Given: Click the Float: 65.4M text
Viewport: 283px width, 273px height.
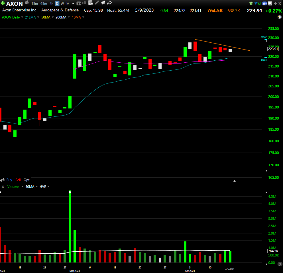Looking at the screenshot, I should pos(118,11).
